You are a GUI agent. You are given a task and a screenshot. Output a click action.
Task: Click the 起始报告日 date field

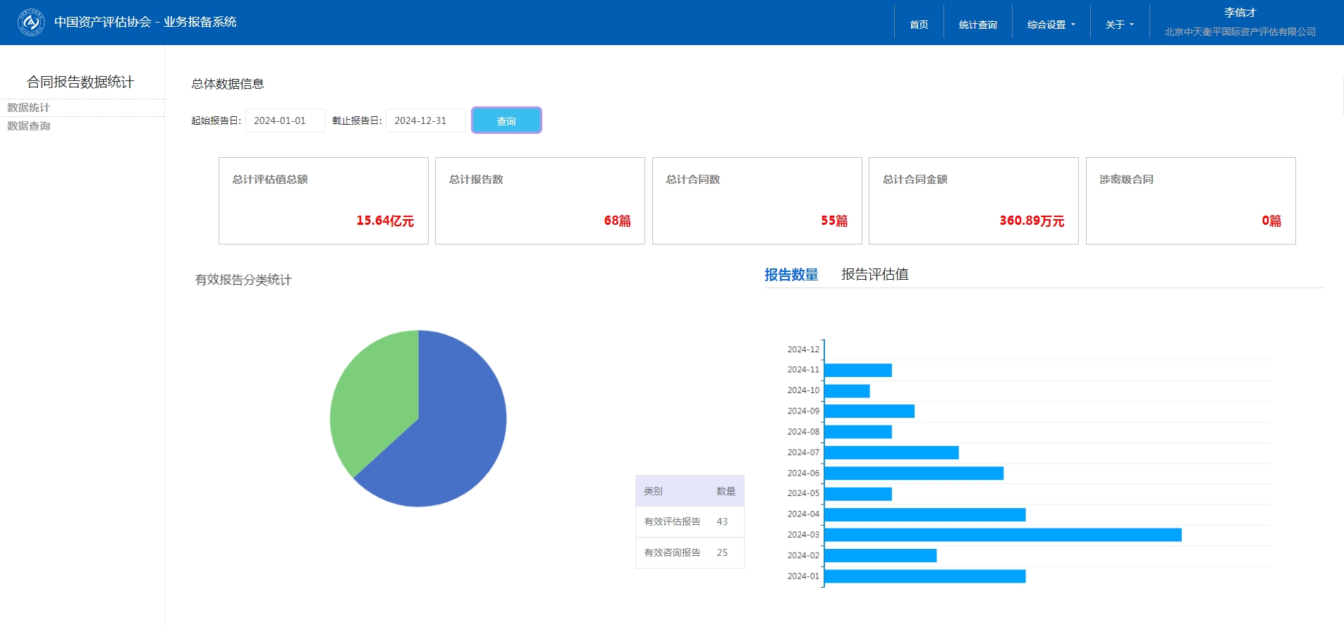pos(285,120)
